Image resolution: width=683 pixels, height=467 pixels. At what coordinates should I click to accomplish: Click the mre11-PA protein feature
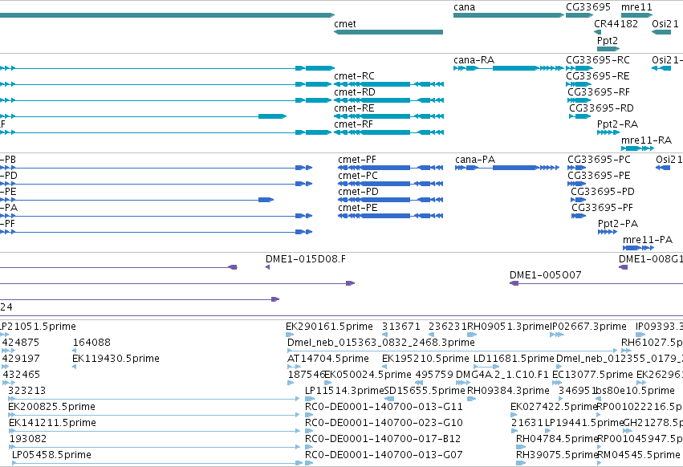coord(638,248)
